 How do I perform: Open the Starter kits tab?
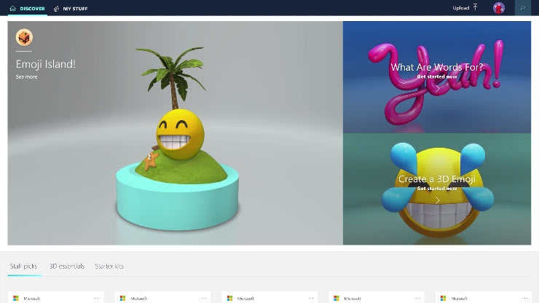point(109,267)
